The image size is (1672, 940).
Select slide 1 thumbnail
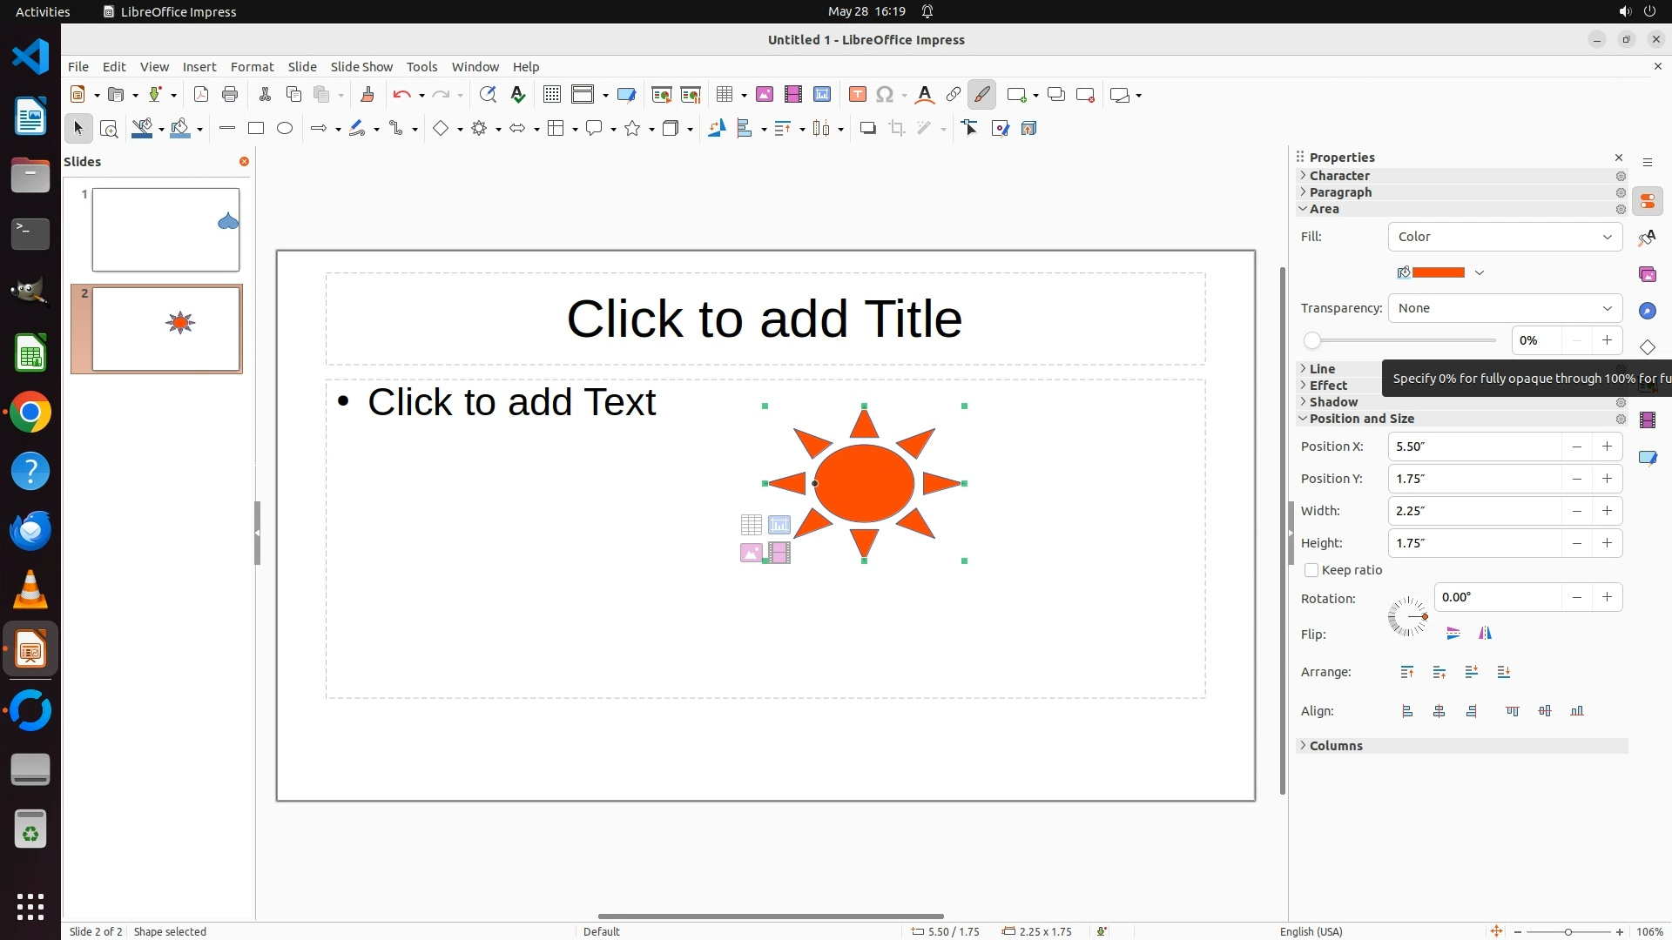(x=165, y=230)
